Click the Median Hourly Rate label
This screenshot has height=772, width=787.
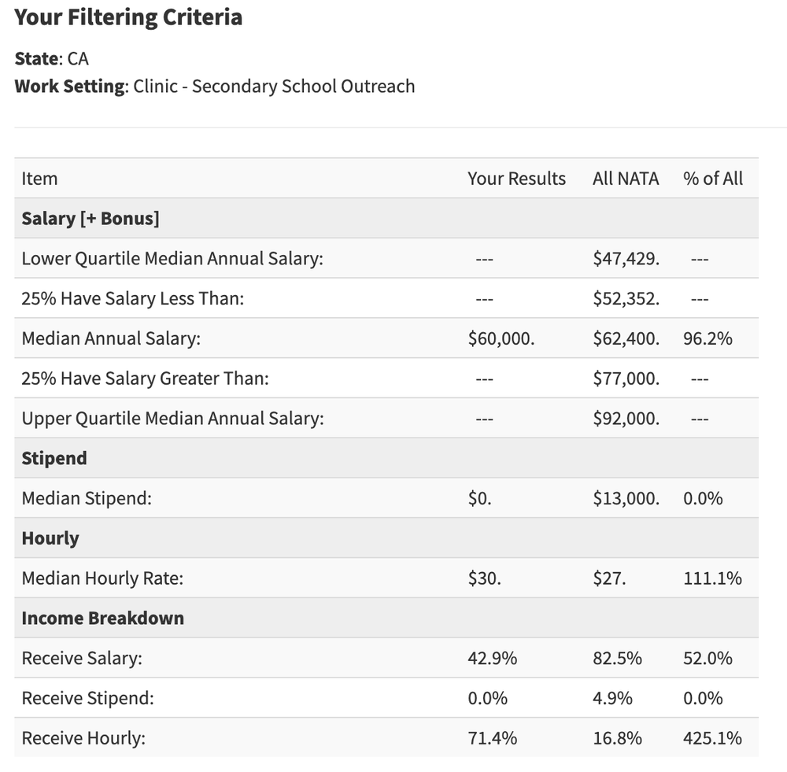[x=102, y=578]
